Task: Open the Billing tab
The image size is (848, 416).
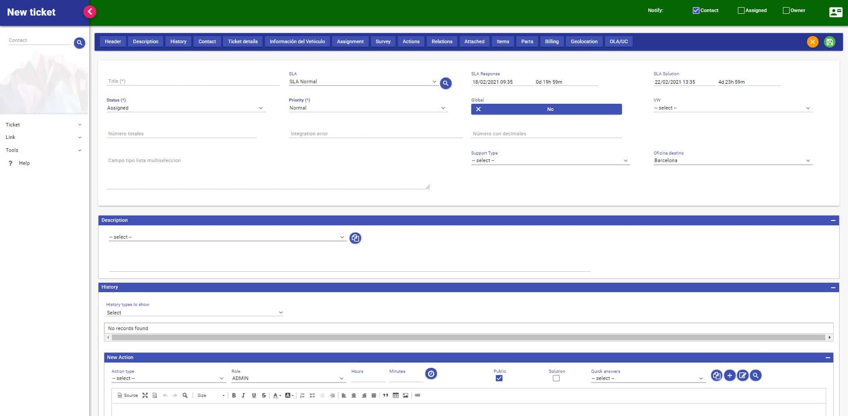Action: [552, 41]
